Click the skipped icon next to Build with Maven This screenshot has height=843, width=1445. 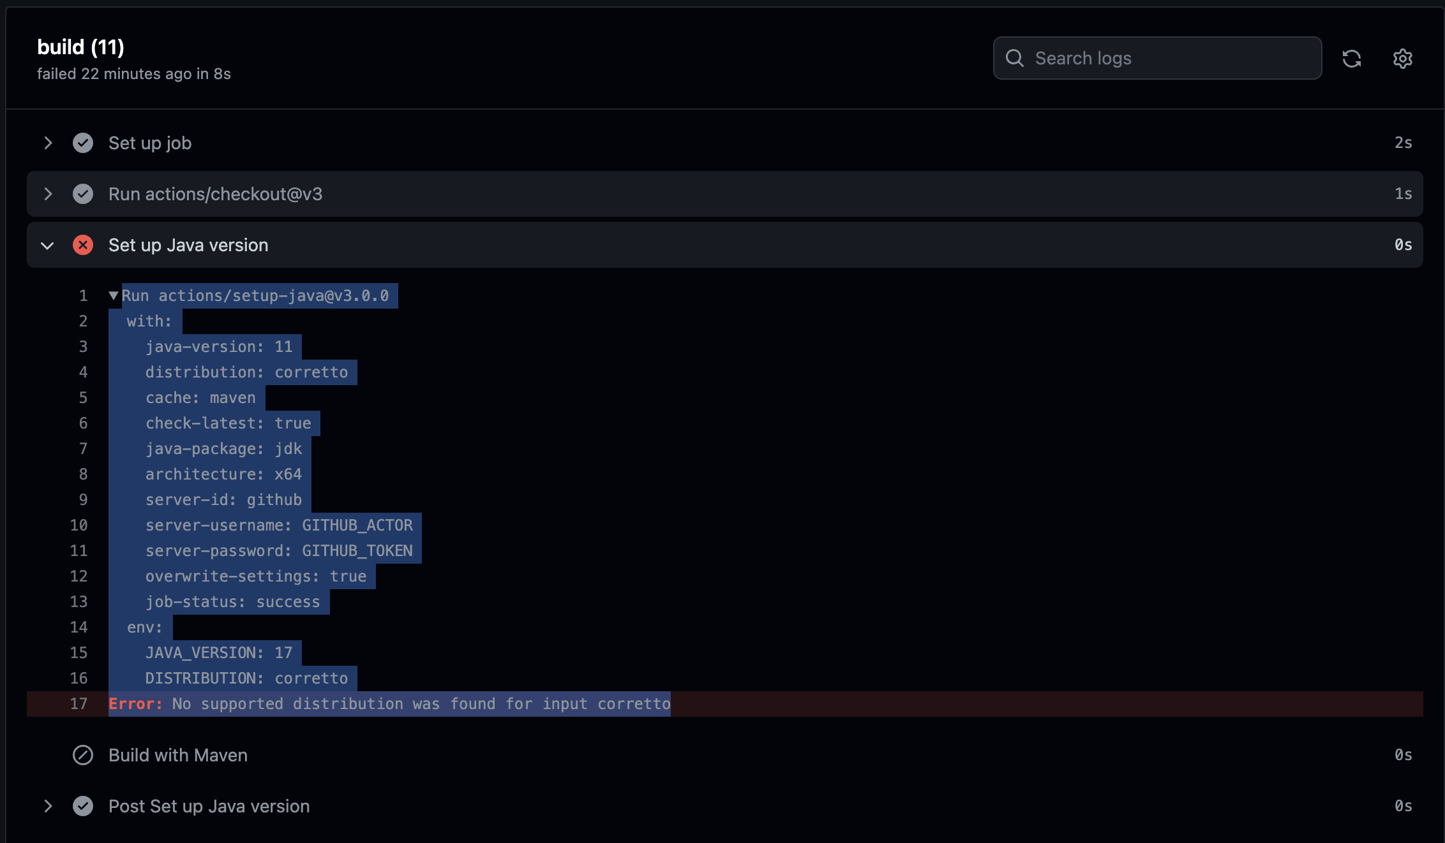click(x=82, y=756)
